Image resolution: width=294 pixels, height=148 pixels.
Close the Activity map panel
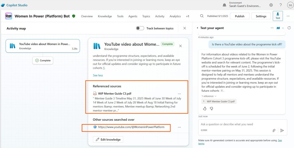pyautogui.click(x=185, y=28)
